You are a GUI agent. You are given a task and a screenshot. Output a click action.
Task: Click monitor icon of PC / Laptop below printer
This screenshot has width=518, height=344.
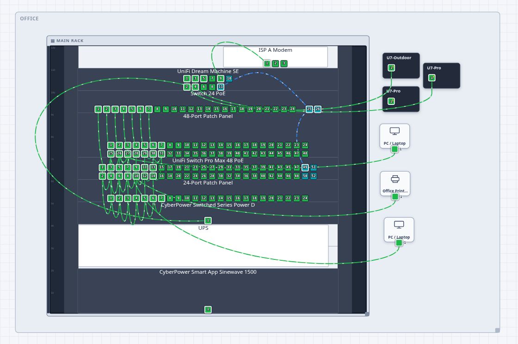click(x=399, y=225)
